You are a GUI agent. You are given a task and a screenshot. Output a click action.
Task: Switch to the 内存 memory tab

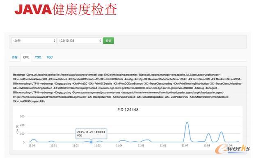click(x=15, y=57)
